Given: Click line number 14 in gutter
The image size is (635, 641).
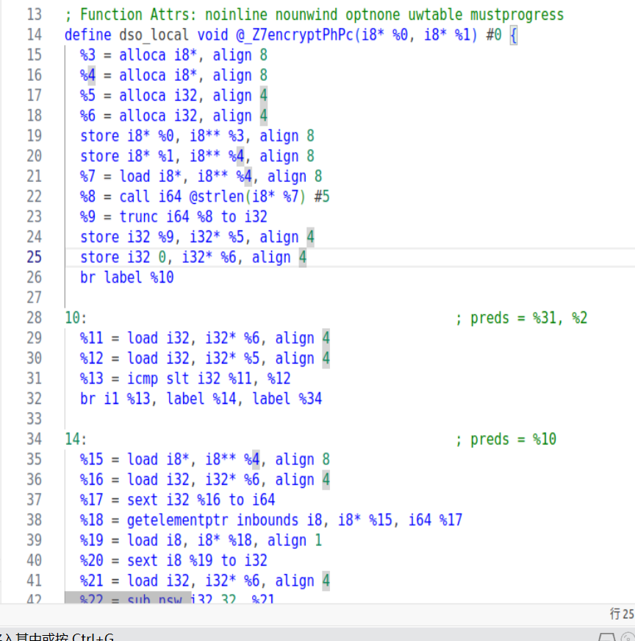Looking at the screenshot, I should (34, 35).
